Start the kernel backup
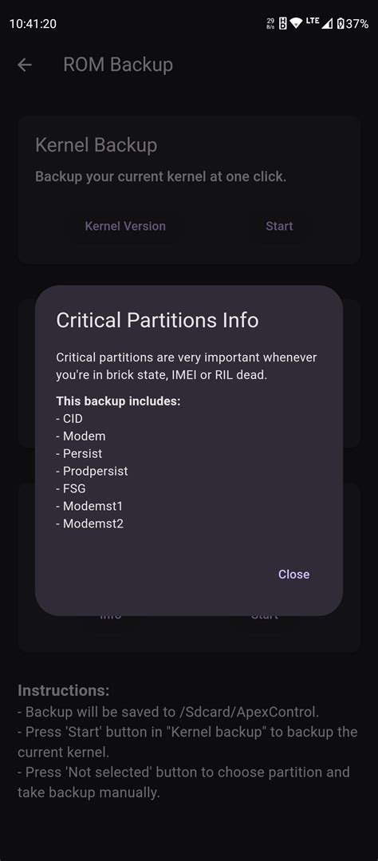This screenshot has width=378, height=861. [x=279, y=226]
